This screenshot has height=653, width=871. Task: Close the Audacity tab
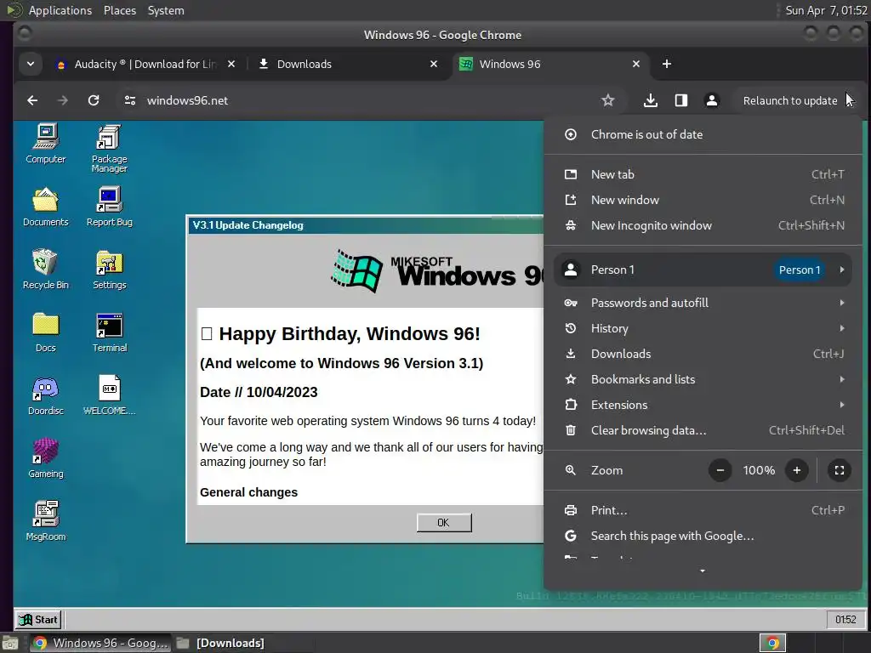click(x=231, y=64)
